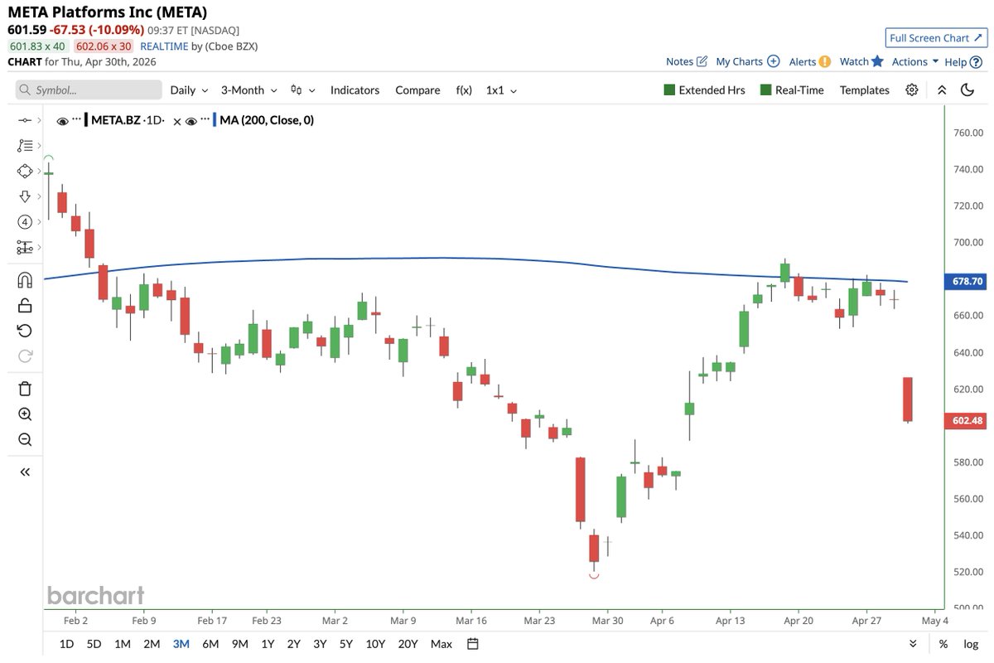This screenshot has height=663, width=994.
Task: Open the 1x1 grid layout dropdown
Action: coord(501,90)
